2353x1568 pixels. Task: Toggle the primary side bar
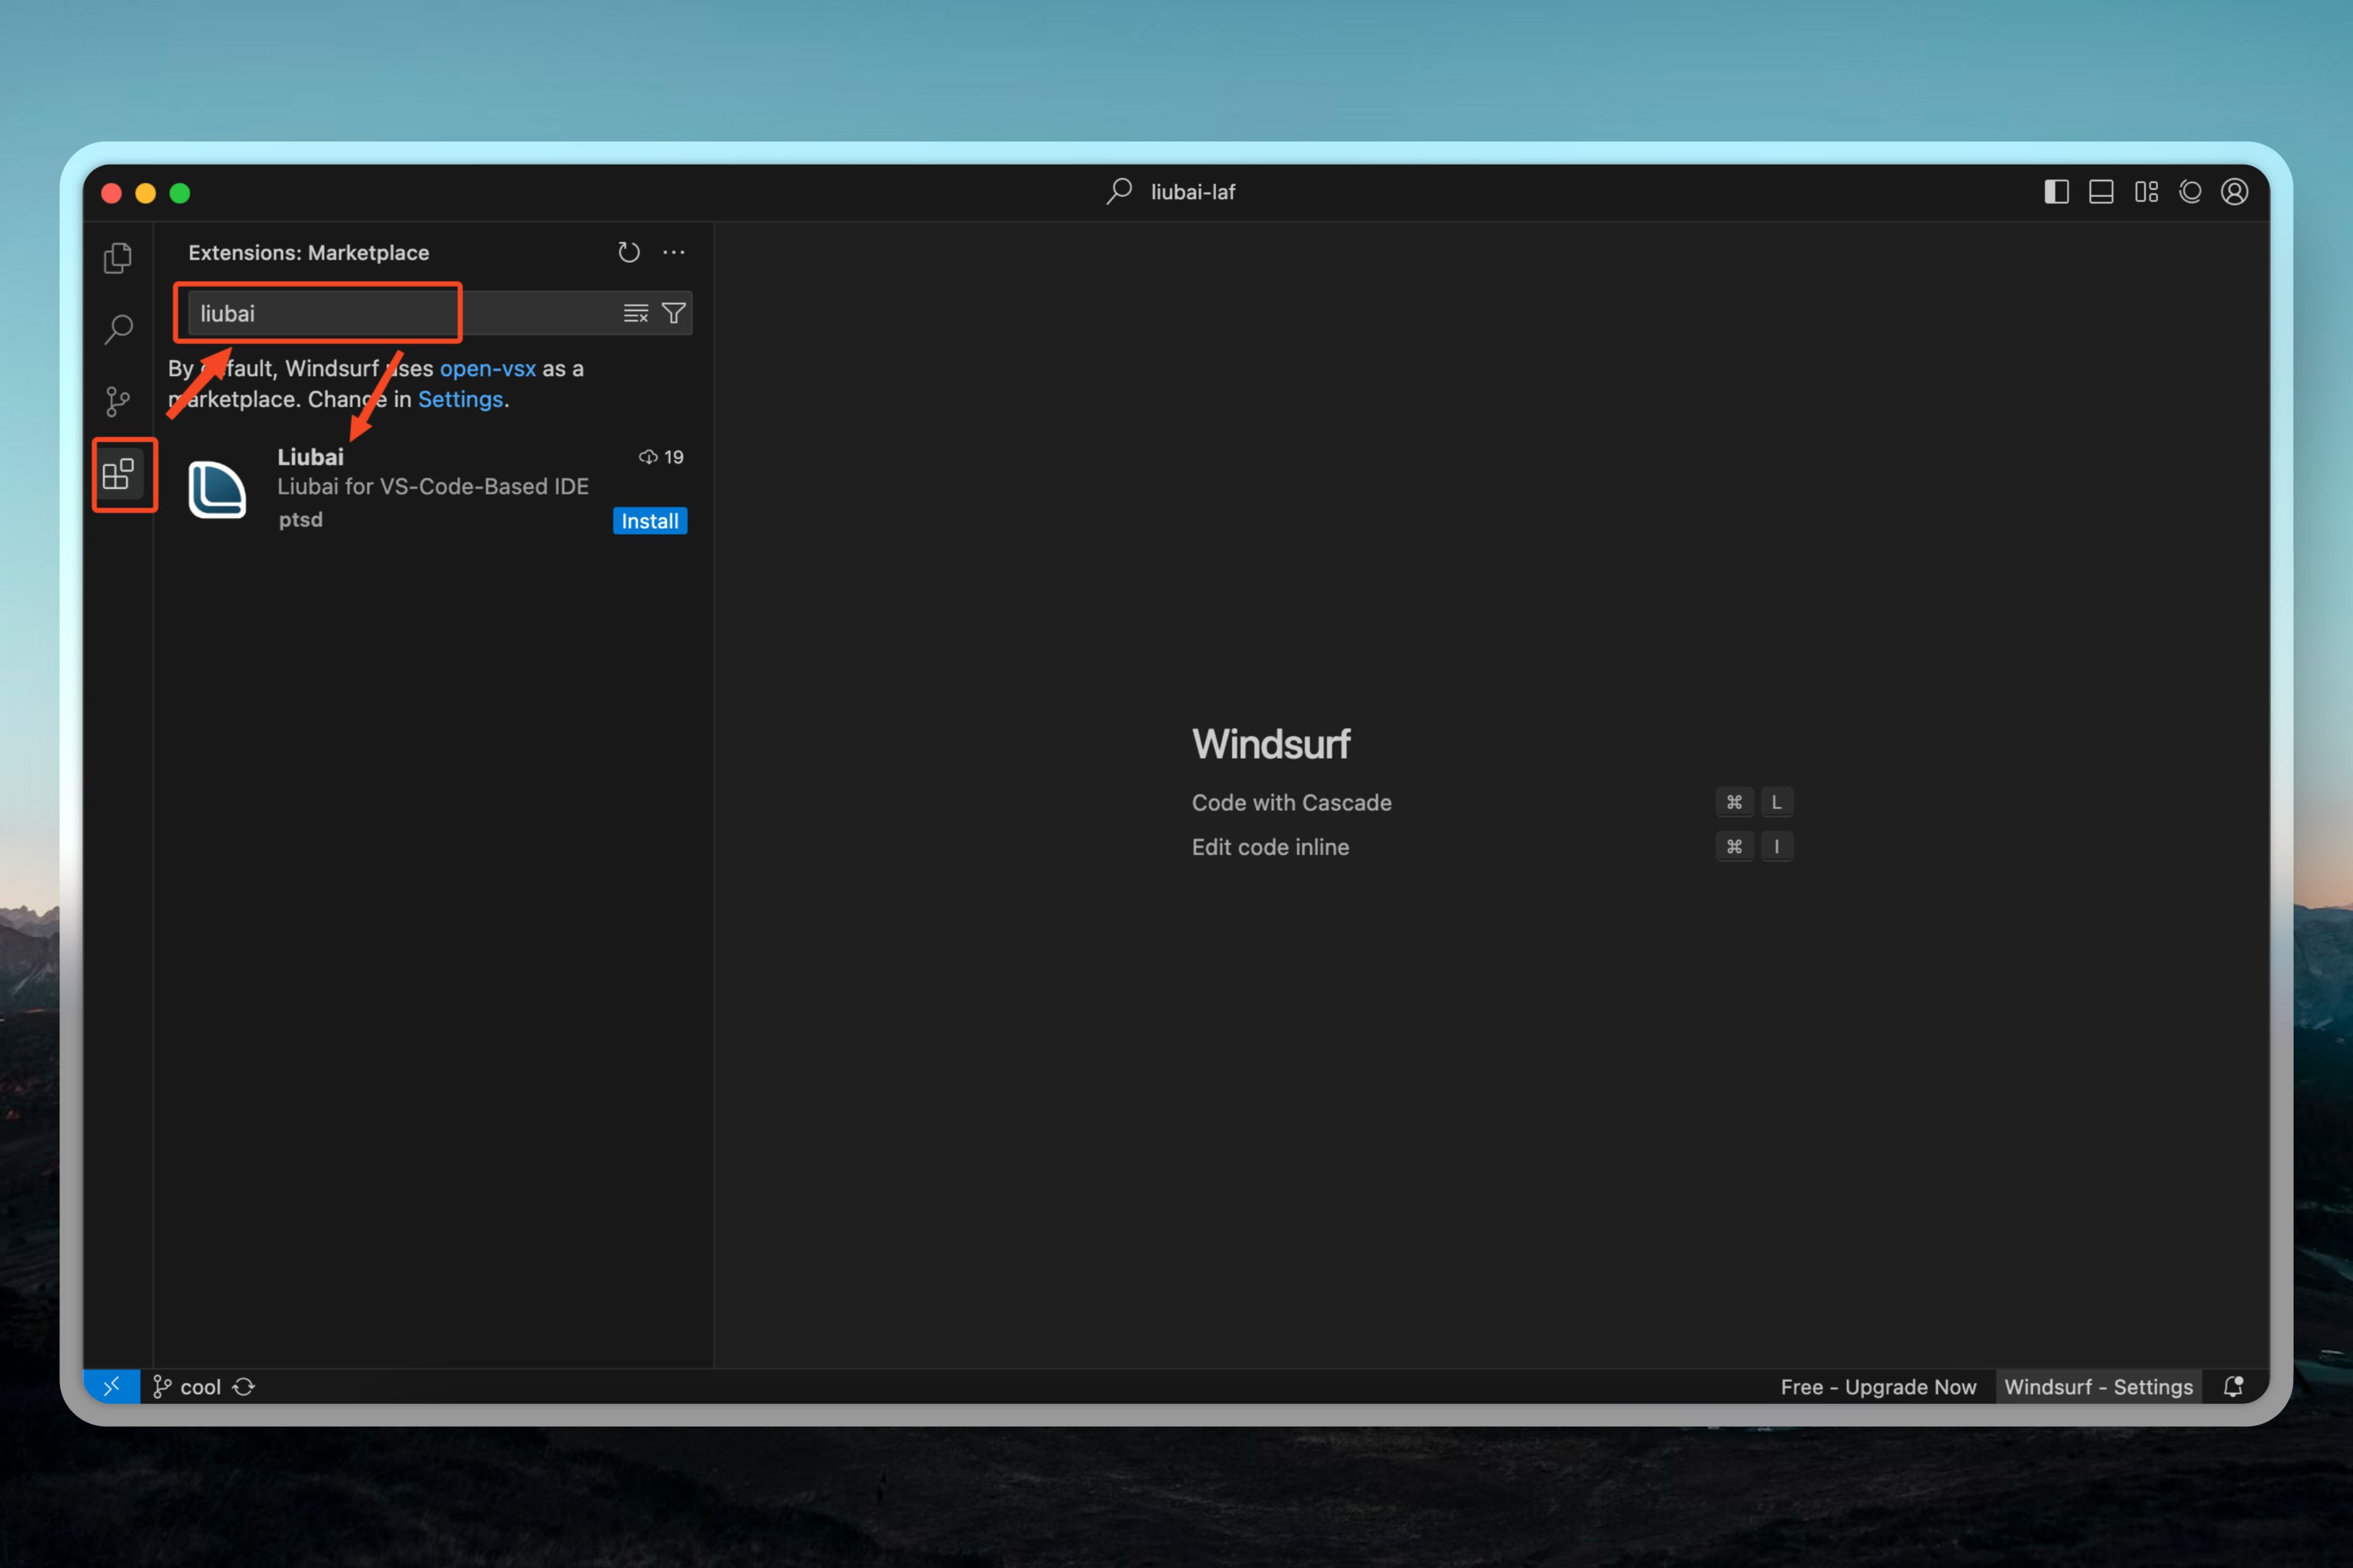(x=2056, y=192)
